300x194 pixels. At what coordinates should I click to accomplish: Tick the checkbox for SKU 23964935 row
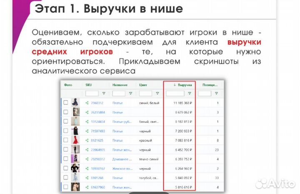(x=66, y=150)
